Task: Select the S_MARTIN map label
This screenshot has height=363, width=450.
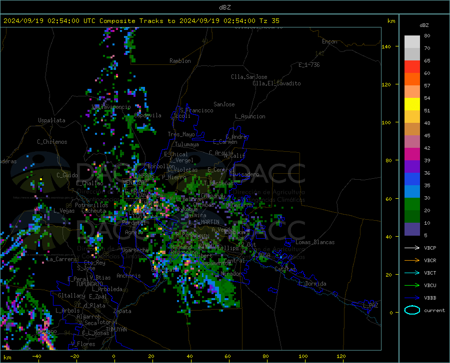Action: coord(207,222)
